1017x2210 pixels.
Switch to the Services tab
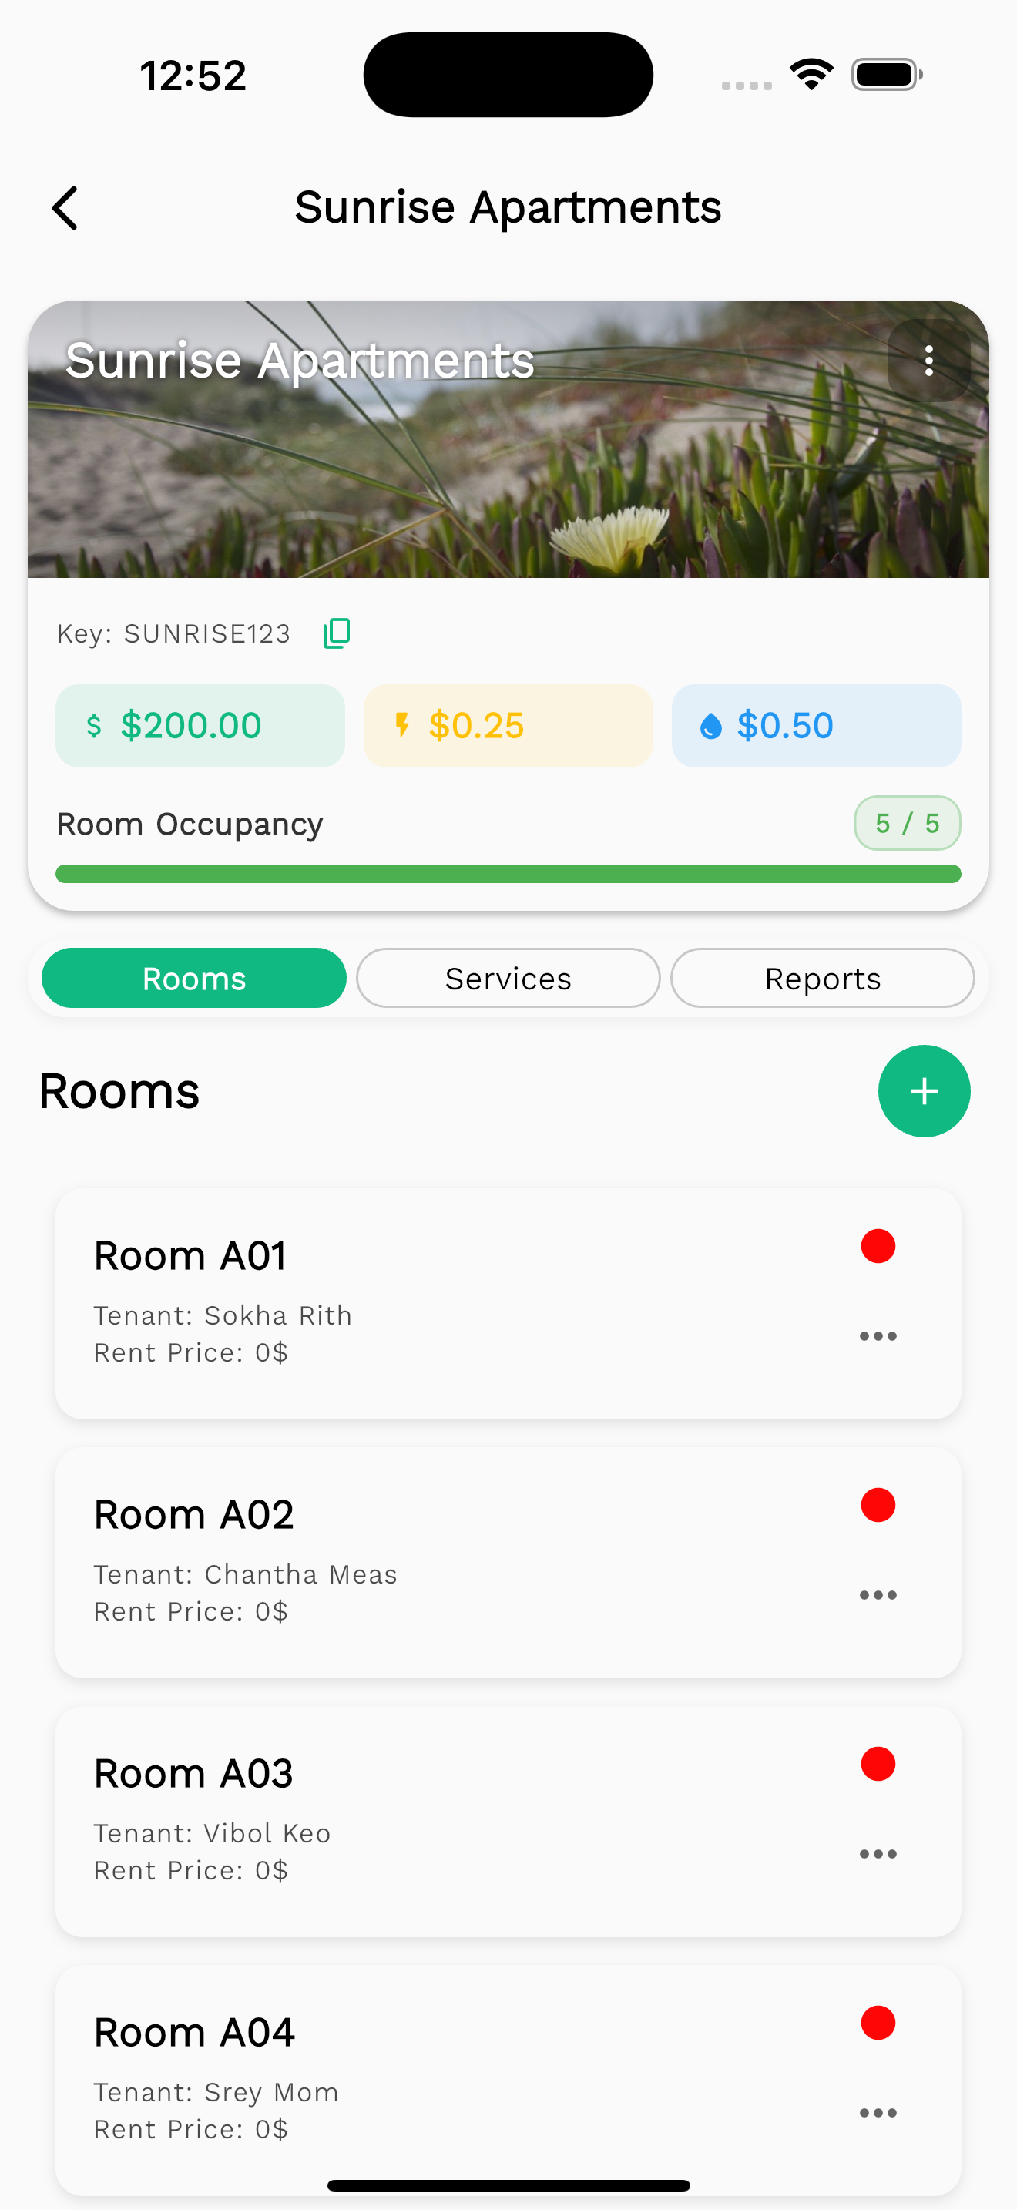click(508, 978)
